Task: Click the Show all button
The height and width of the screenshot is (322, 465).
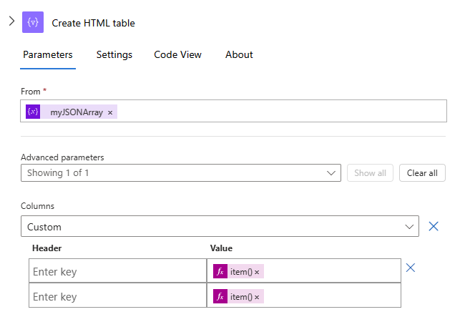Action: pyautogui.click(x=370, y=173)
